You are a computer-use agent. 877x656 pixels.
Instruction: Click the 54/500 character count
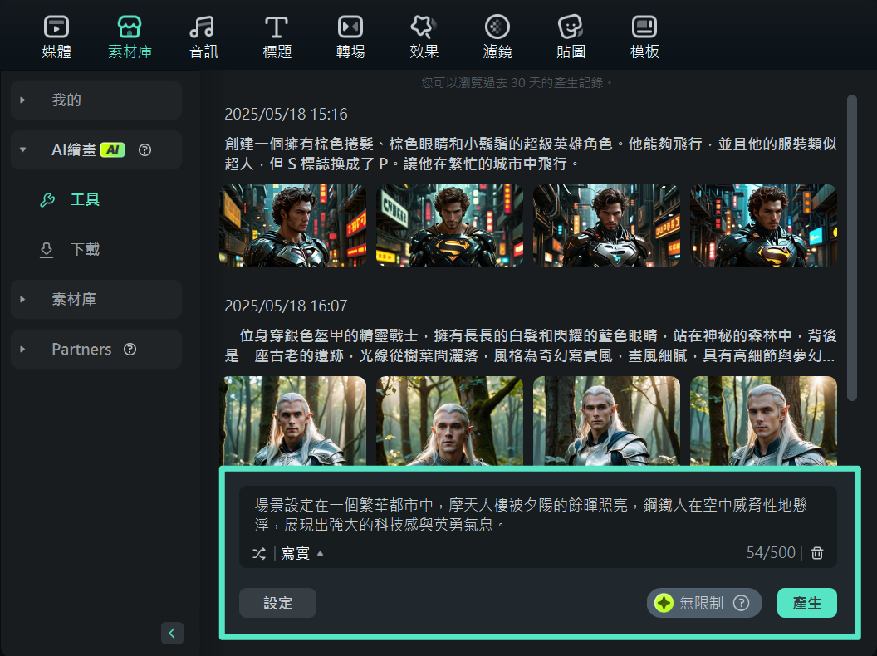pos(771,552)
